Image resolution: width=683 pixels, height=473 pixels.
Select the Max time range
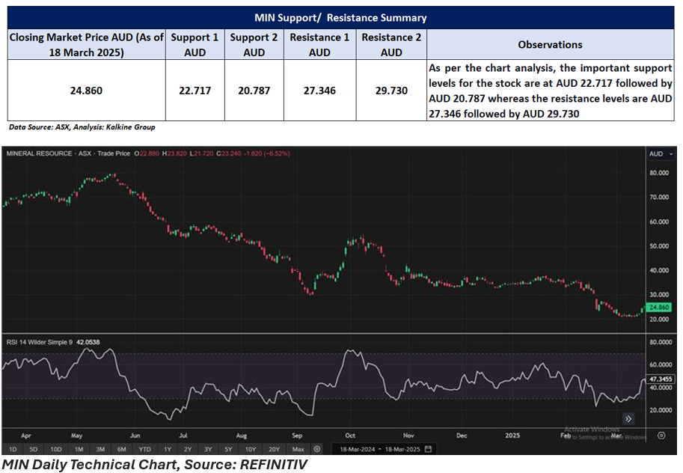pyautogui.click(x=298, y=449)
